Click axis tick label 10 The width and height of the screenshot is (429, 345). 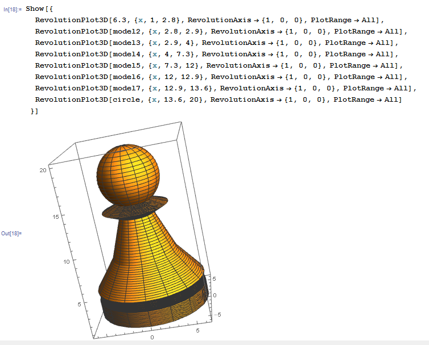(67, 262)
